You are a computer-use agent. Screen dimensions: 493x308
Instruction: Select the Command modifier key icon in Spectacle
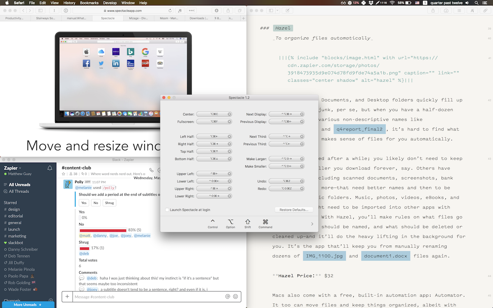tap(265, 222)
